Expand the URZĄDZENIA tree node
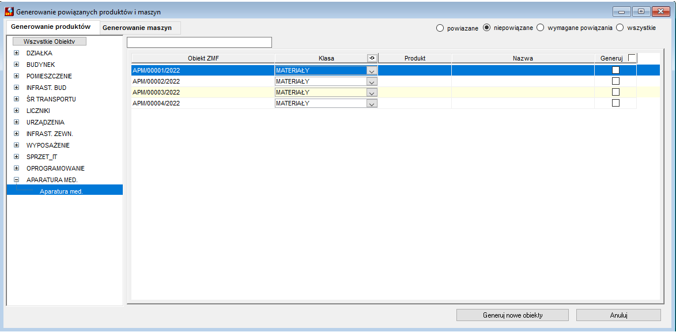The width and height of the screenshot is (676, 332). [x=16, y=122]
